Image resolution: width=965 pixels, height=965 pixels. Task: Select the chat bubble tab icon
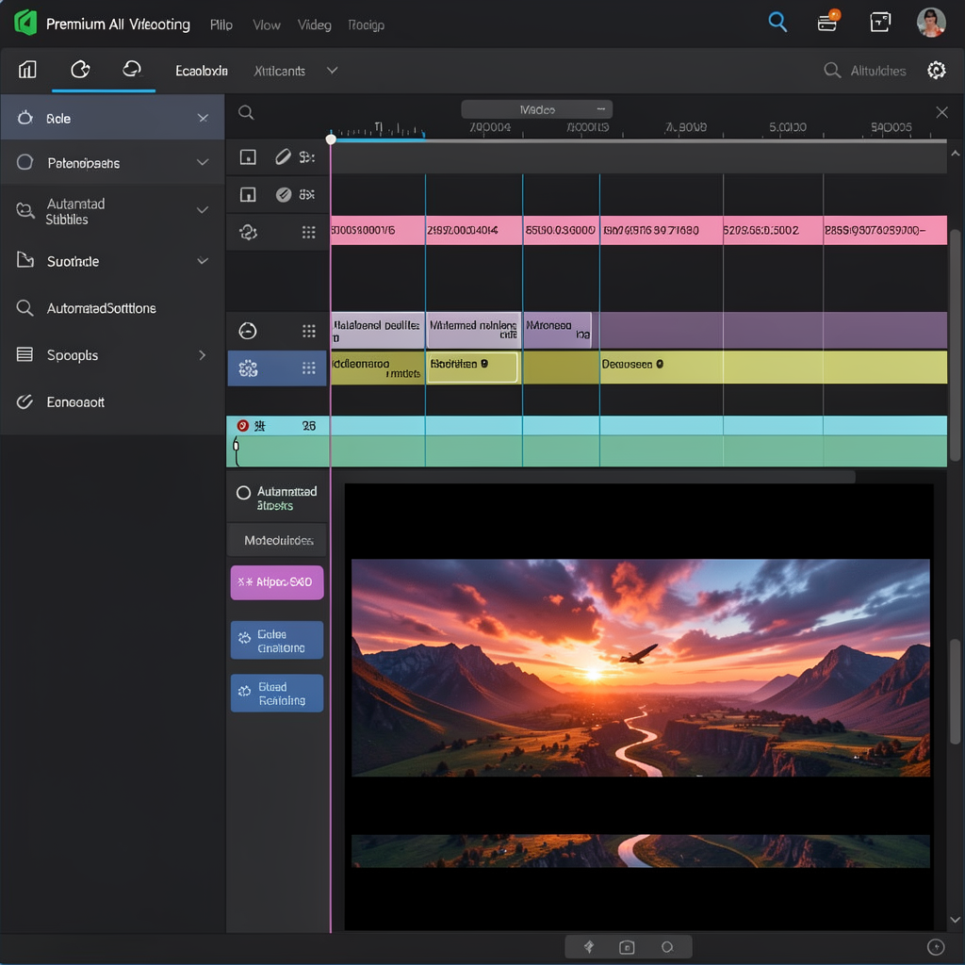(132, 69)
